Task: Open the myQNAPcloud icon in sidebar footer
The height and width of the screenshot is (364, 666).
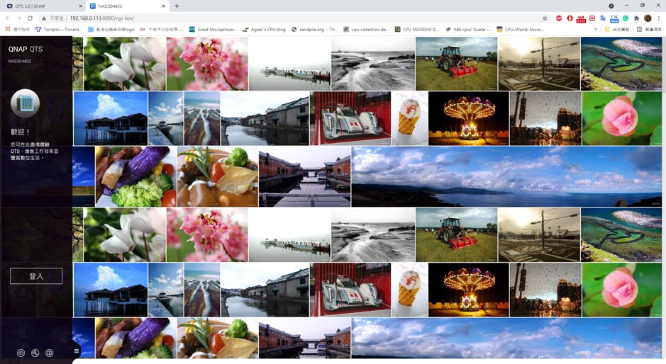Action: pyautogui.click(x=21, y=353)
